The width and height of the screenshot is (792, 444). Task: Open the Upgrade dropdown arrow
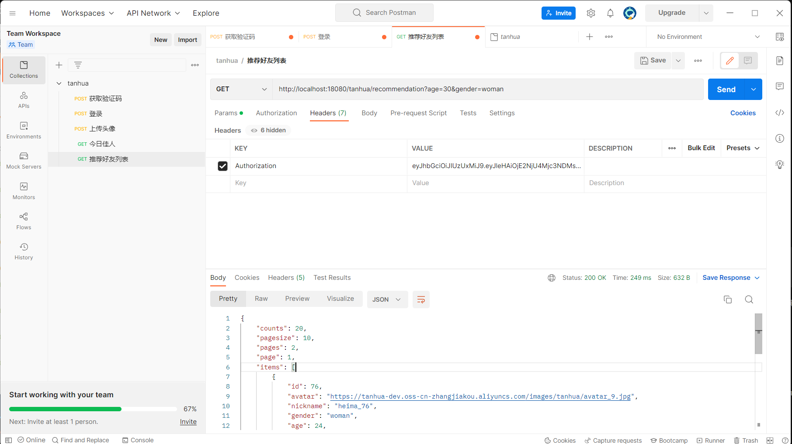(706, 13)
